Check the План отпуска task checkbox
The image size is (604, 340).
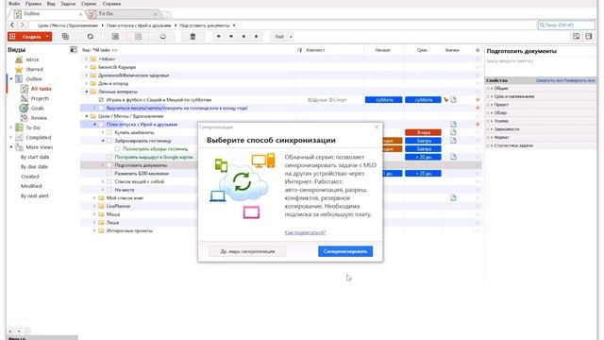pos(101,125)
